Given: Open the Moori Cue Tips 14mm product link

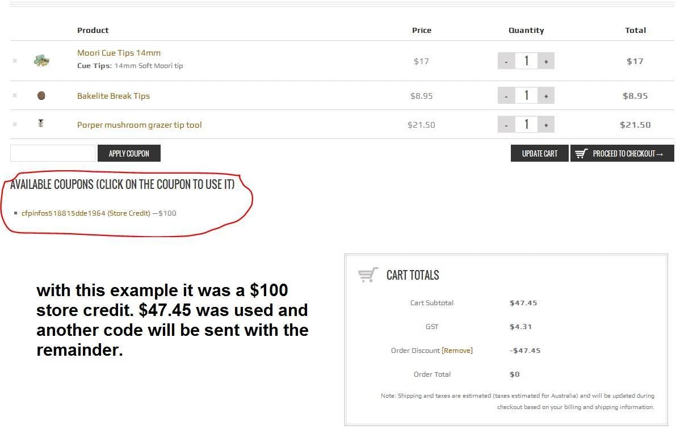Looking at the screenshot, I should tap(119, 53).
